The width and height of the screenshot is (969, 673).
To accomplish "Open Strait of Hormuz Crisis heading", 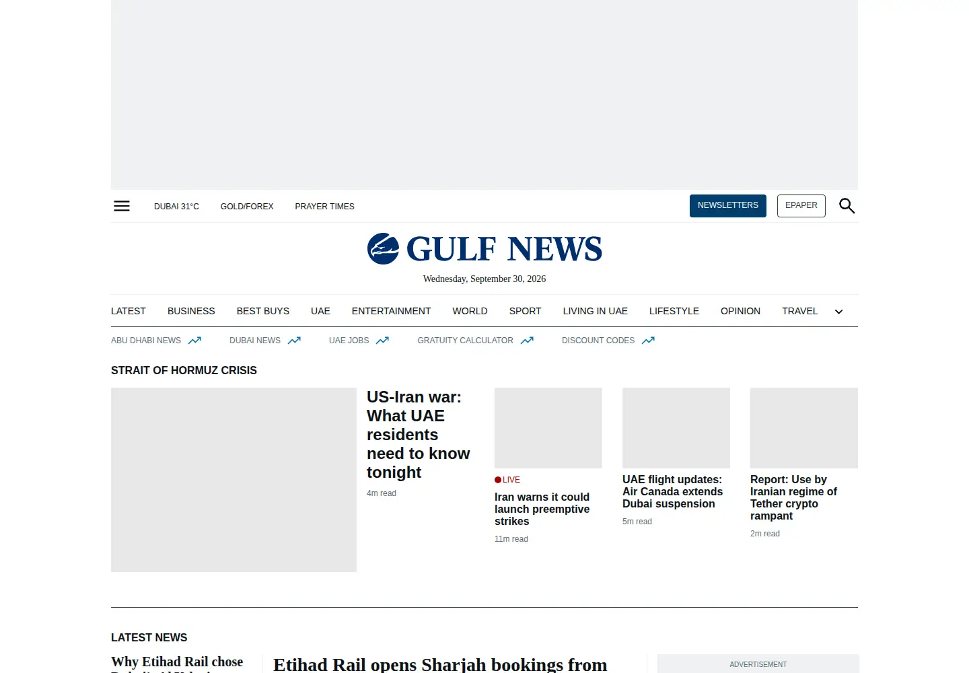I will [184, 371].
